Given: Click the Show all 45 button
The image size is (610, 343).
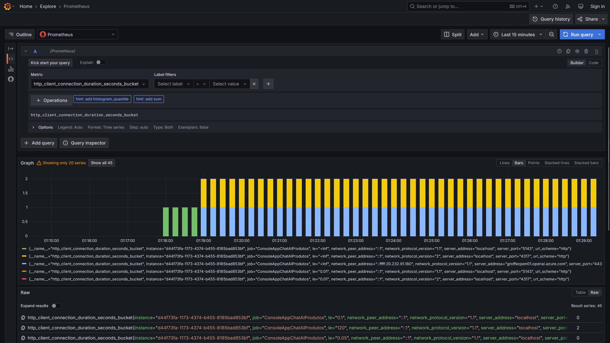Looking at the screenshot, I should click(x=102, y=163).
